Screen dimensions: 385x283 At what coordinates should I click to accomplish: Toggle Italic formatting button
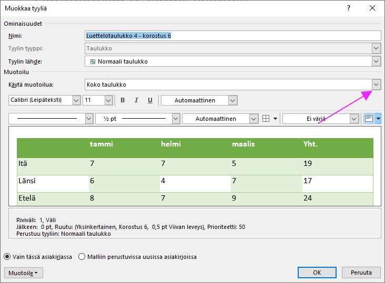[x=136, y=100]
